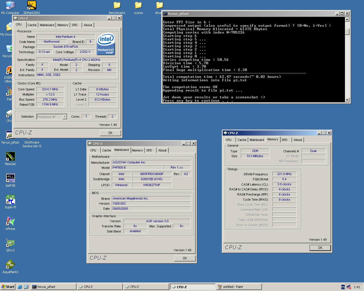Launch MemSet from the desktop

click(x=10, y=159)
